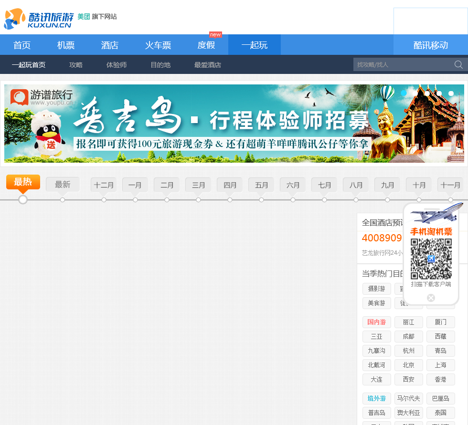Open the 度假 navigation tab

click(x=206, y=45)
